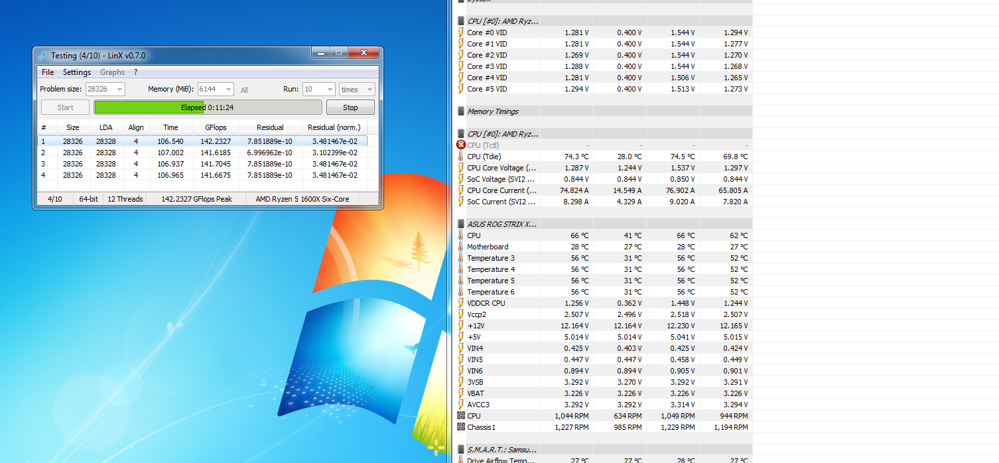Click the Memory Timings chip icon
The width and height of the screenshot is (999, 463).
[461, 111]
